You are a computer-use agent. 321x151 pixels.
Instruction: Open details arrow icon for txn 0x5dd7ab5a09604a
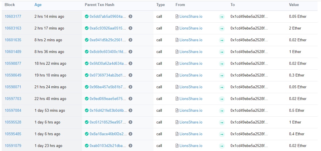click(x=130, y=17)
